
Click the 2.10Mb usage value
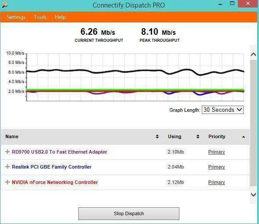pyautogui.click(x=175, y=152)
